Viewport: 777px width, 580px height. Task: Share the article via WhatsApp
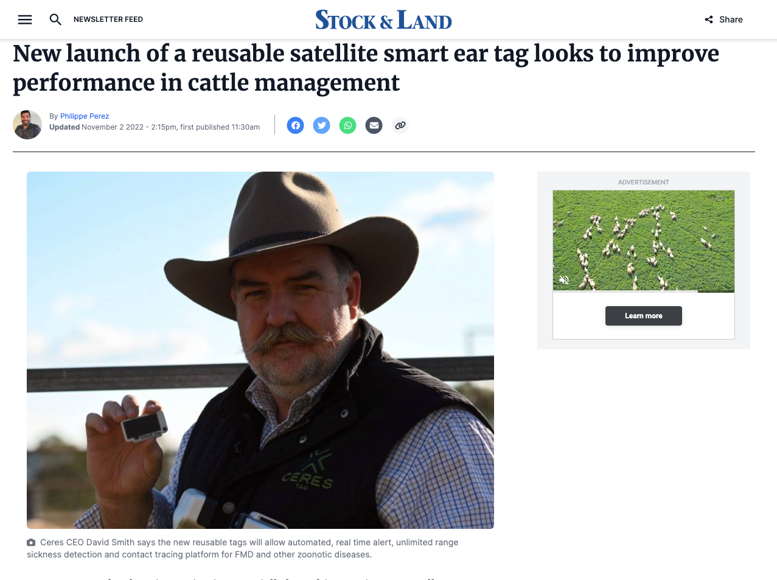click(347, 125)
